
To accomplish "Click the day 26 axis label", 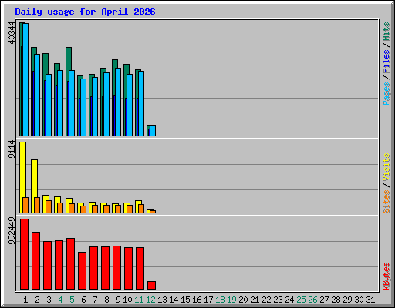I will tap(312, 300).
